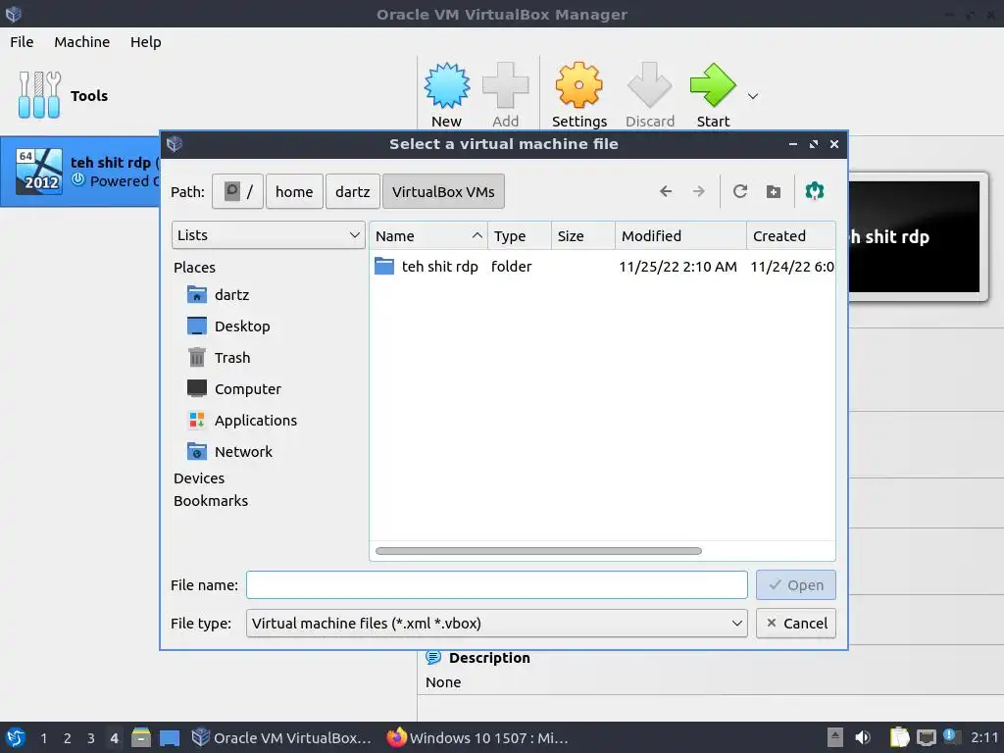Screen dimensions: 1004x753
Task: Open the volume control in tray
Action: 863,737
